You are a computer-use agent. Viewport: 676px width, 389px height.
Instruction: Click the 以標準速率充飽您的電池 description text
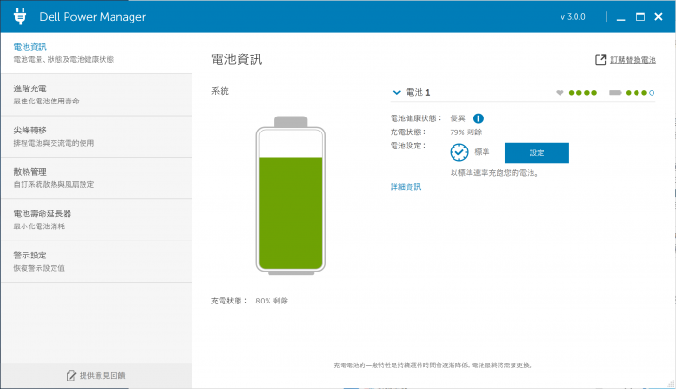tap(495, 173)
